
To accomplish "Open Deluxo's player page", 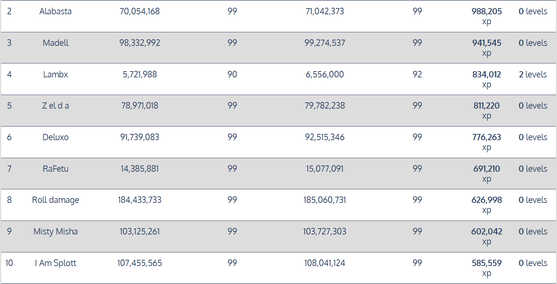I will [x=56, y=137].
